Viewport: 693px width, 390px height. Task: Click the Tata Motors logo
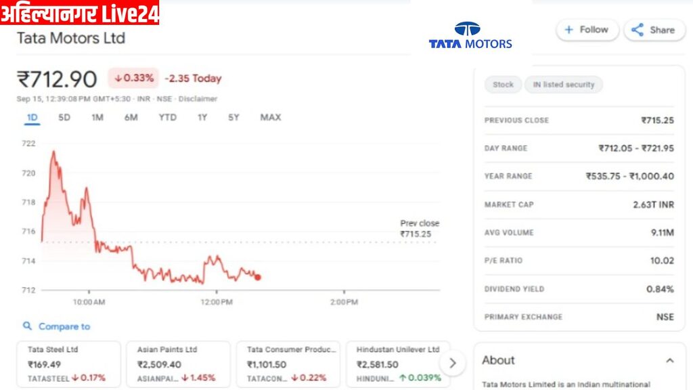tap(470, 36)
